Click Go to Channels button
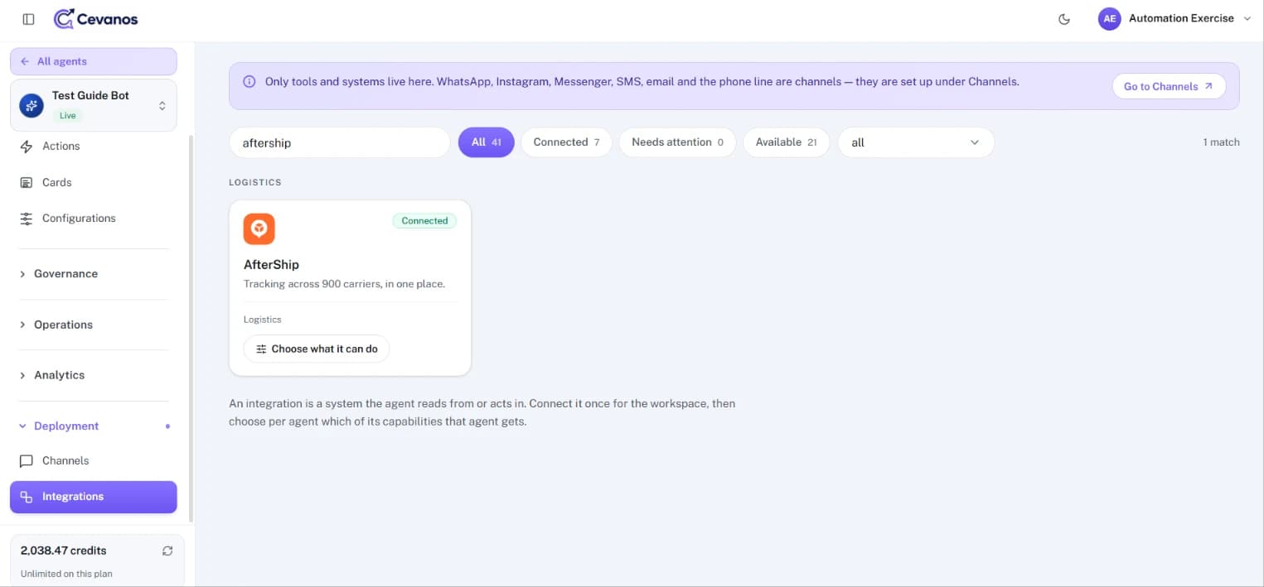The width and height of the screenshot is (1264, 587). pos(1169,86)
